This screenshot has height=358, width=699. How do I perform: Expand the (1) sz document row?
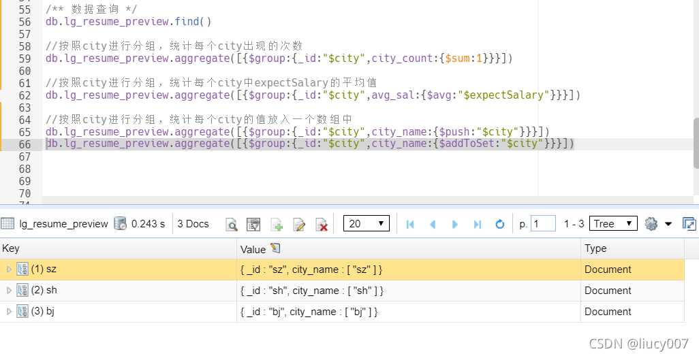pos(9,269)
